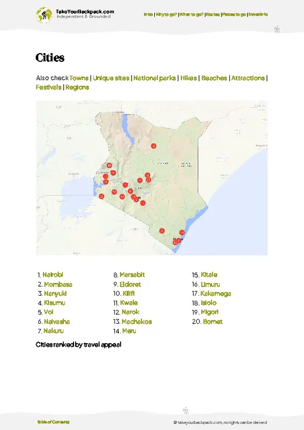
Task: Open the Nanyuki city link in list
Action: [x=55, y=293]
